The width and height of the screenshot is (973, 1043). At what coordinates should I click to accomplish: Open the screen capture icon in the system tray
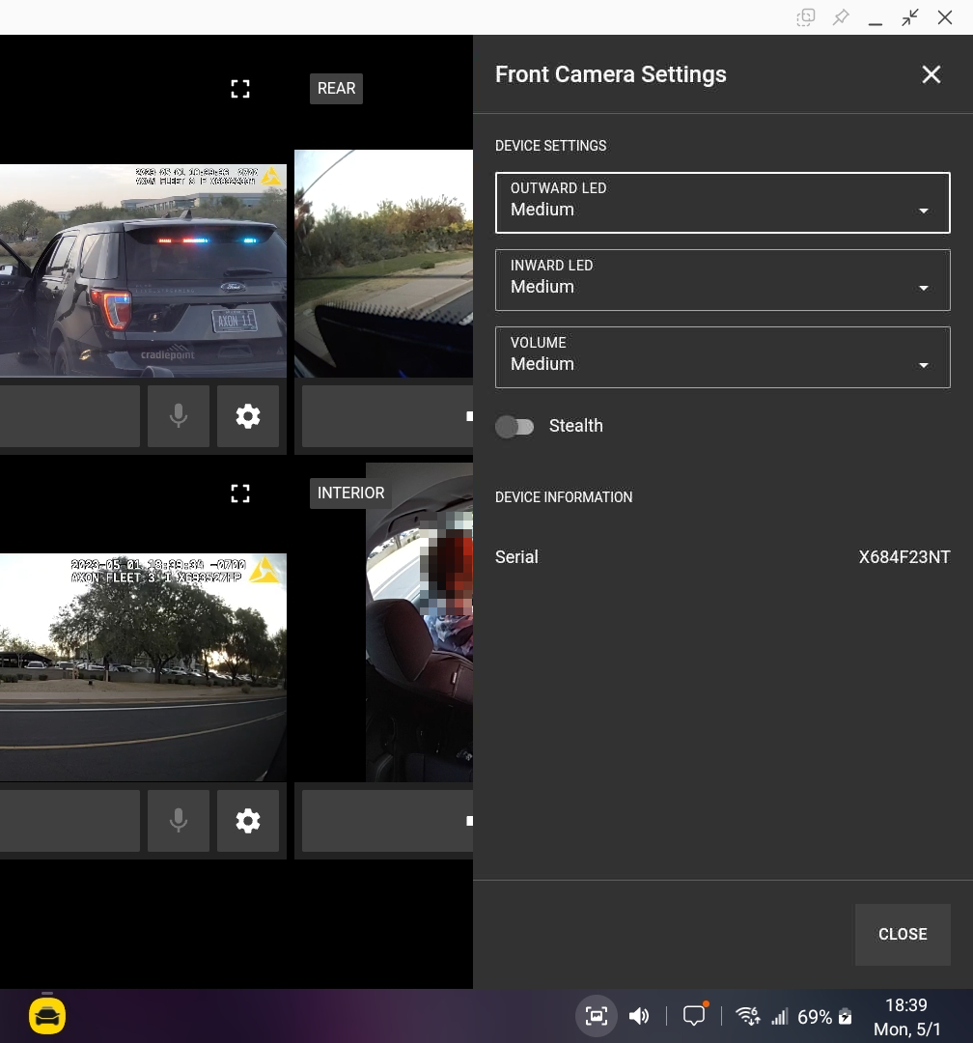[x=597, y=1016]
